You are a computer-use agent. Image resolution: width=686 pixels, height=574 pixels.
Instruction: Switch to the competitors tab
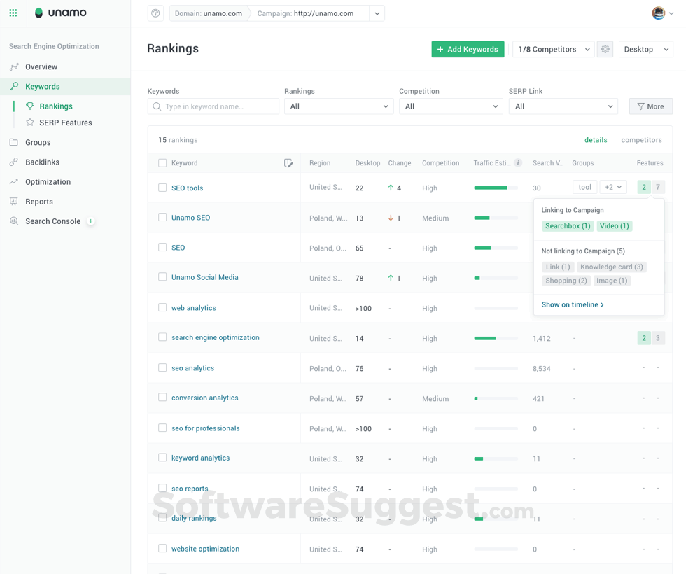point(641,140)
